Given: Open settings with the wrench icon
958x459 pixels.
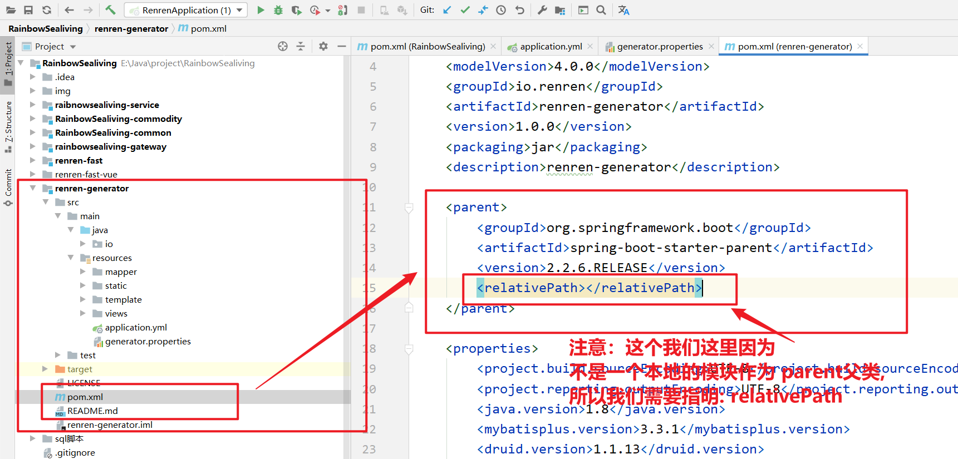Looking at the screenshot, I should (542, 10).
